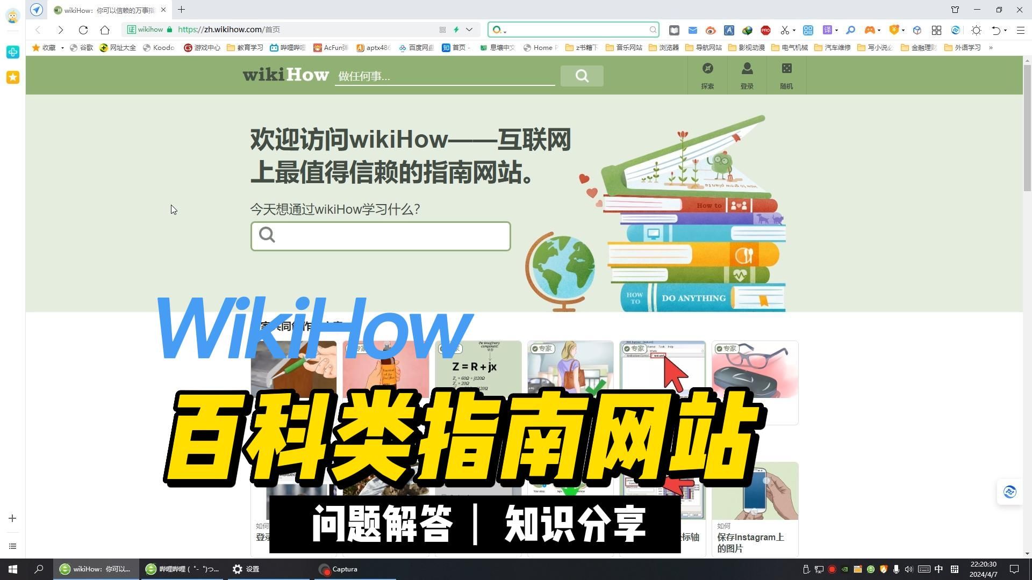Viewport: 1032px width, 580px height.
Task: Open the 影视动漫 bookmark folder
Action: pyautogui.click(x=747, y=48)
